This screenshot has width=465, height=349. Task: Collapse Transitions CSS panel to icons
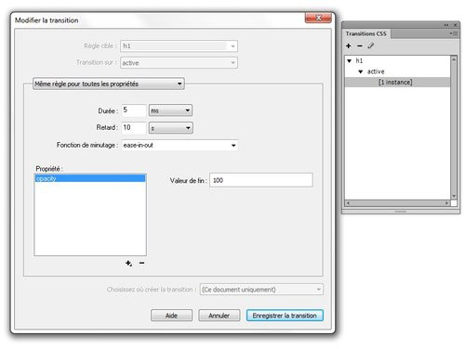[446, 25]
